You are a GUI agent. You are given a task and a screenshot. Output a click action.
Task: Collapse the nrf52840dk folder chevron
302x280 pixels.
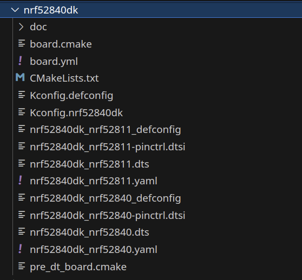pos(15,10)
